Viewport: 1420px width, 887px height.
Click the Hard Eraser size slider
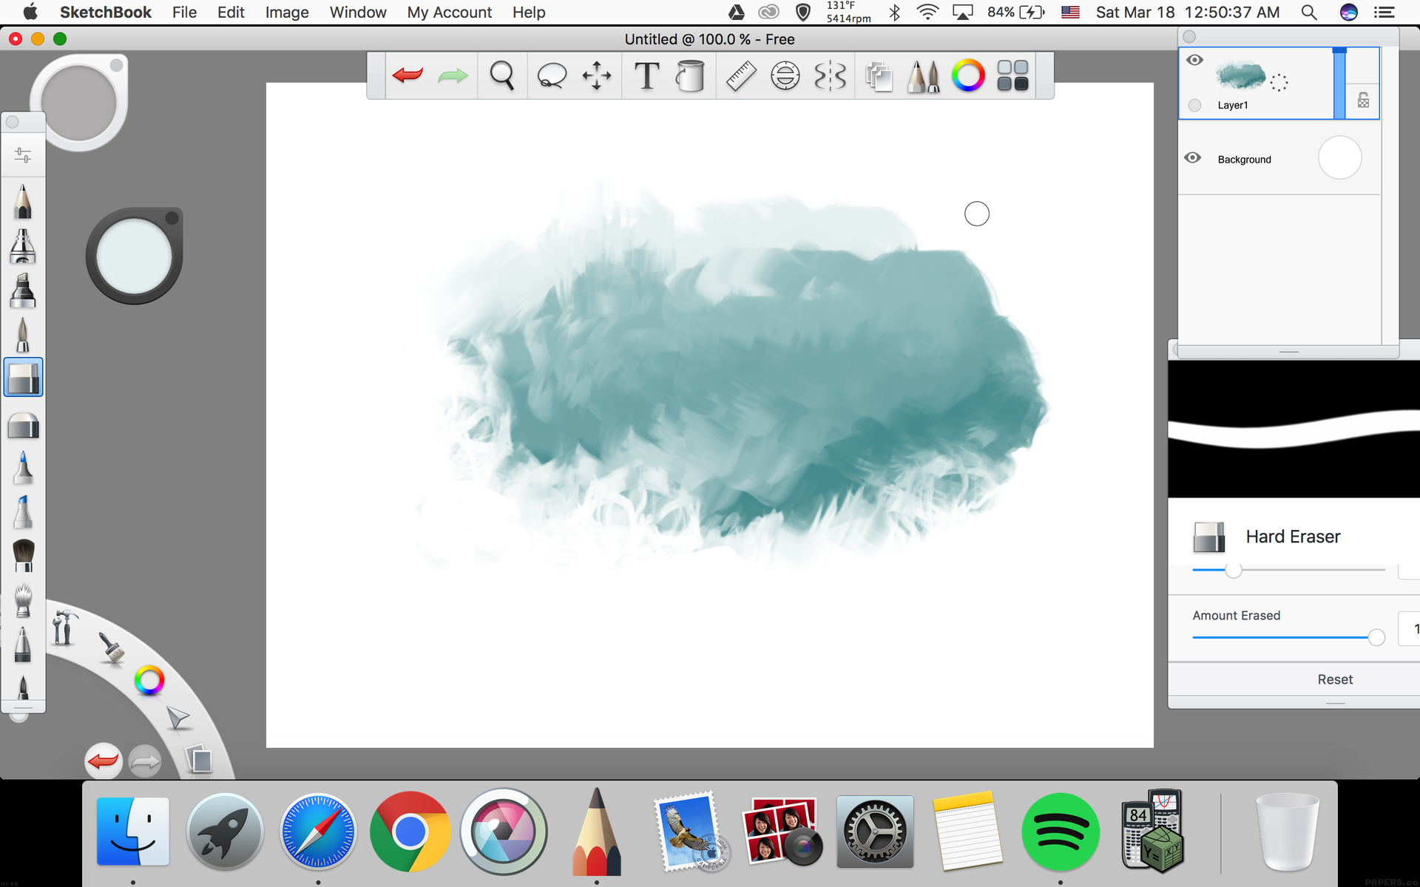(1288, 570)
